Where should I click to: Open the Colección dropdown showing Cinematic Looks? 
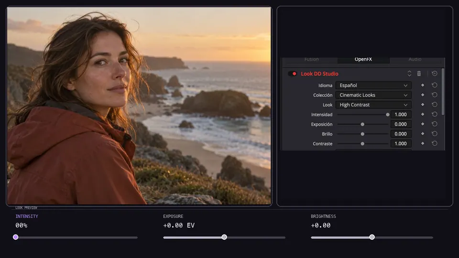coord(373,95)
